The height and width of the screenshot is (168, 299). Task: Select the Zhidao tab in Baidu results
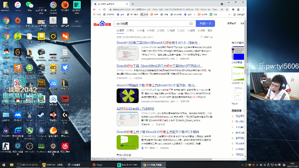[141, 31]
